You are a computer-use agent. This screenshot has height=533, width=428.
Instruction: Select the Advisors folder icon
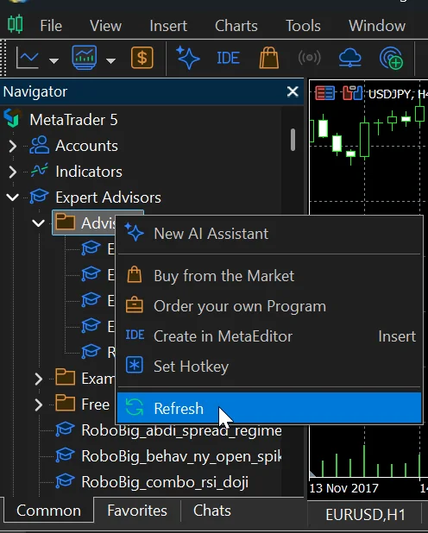tap(65, 222)
